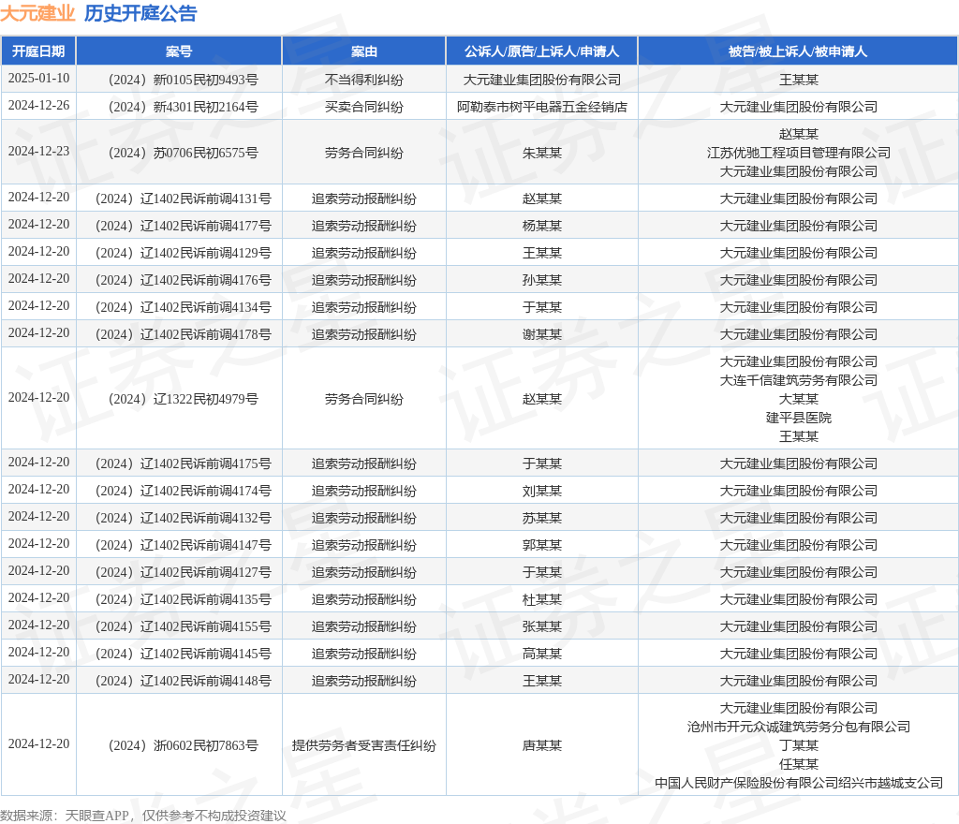
Task: Click defendant 丁某某
Action: click(798, 745)
